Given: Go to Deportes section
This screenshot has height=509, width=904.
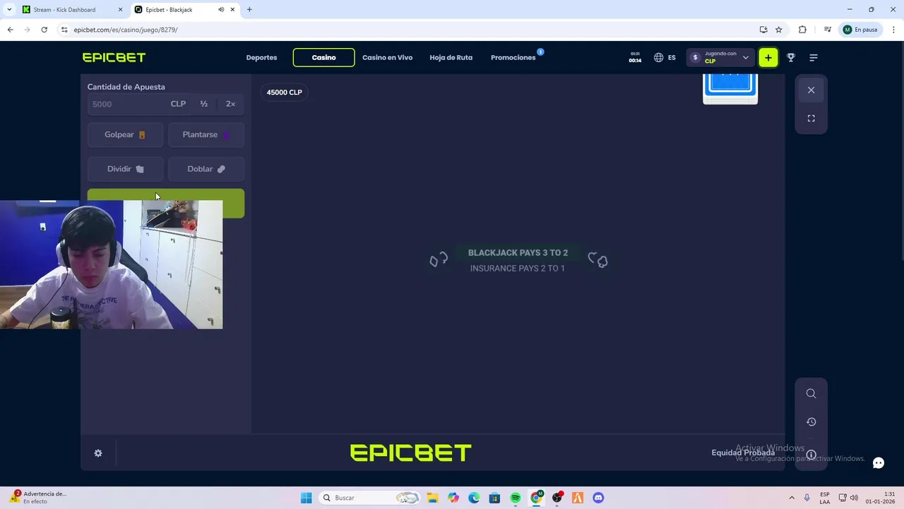Looking at the screenshot, I should coord(261,57).
